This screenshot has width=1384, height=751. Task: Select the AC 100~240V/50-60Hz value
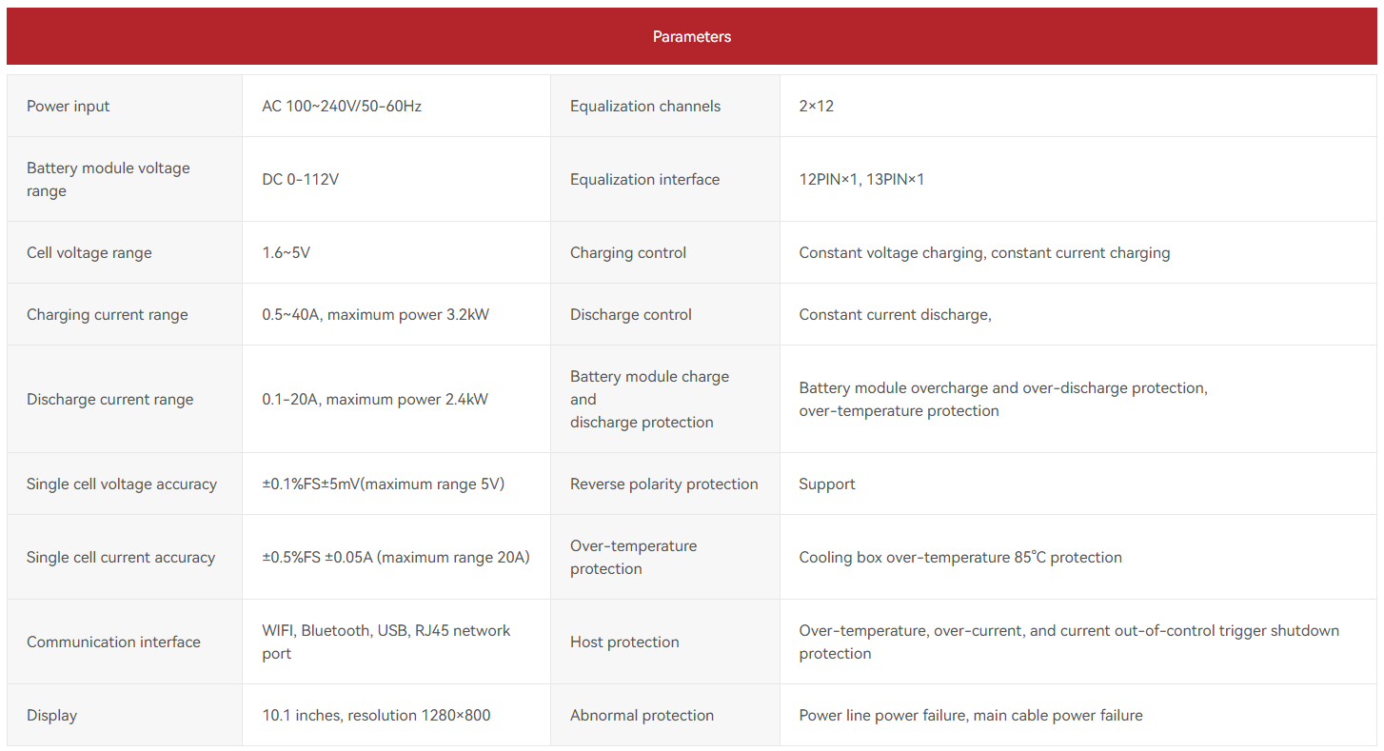tap(342, 106)
